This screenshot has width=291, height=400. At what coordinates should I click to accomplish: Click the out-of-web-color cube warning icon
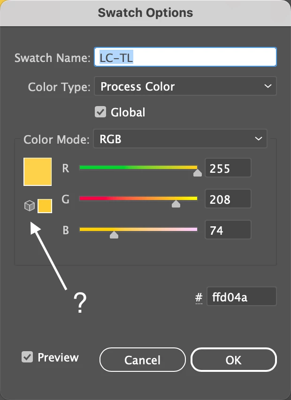point(30,206)
